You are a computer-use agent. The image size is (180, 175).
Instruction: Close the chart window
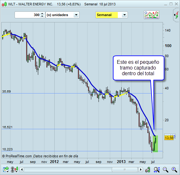pyautogui.click(x=176, y=4)
